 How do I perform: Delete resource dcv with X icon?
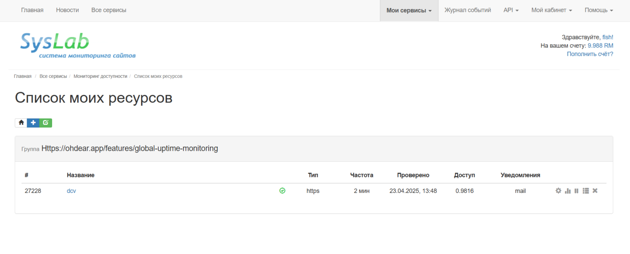[x=595, y=191]
